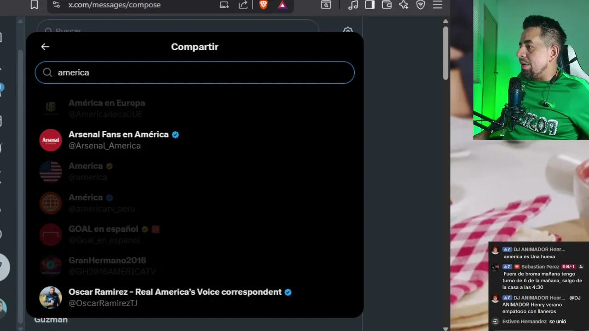Image resolution: width=589 pixels, height=331 pixels.
Task: Click the bookmark icon in browser toolbar
Action: [x=34, y=5]
